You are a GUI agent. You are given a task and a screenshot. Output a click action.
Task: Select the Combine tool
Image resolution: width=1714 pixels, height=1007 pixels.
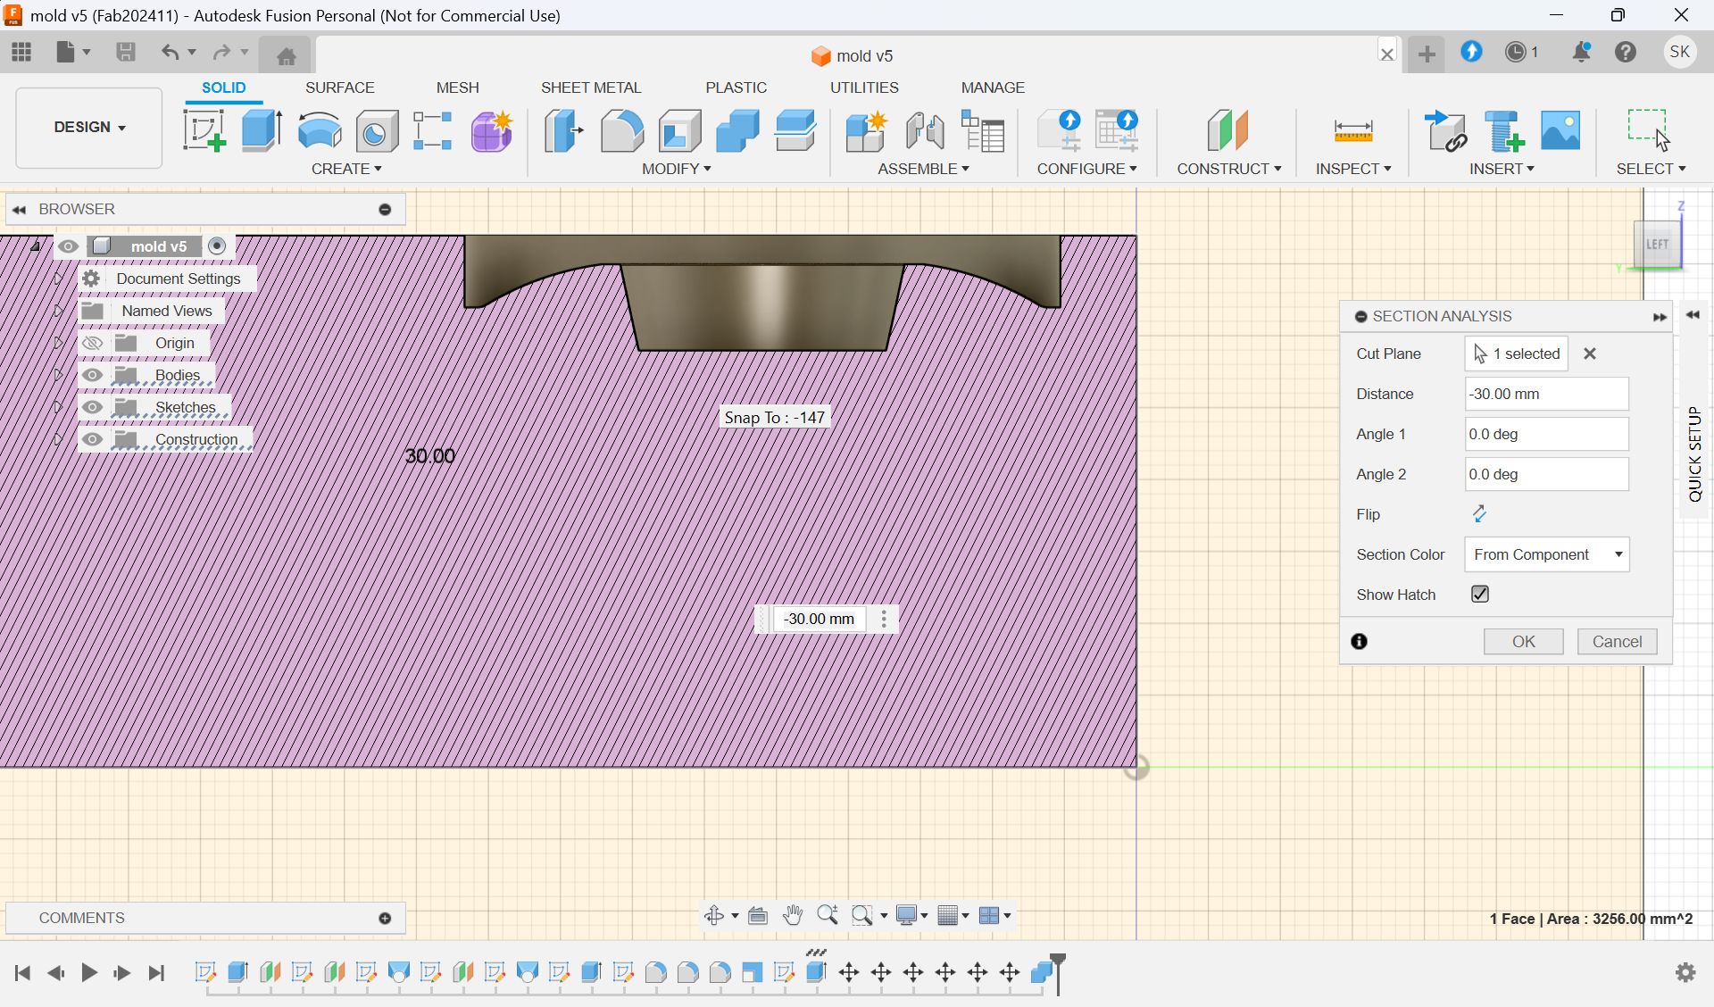click(x=737, y=130)
